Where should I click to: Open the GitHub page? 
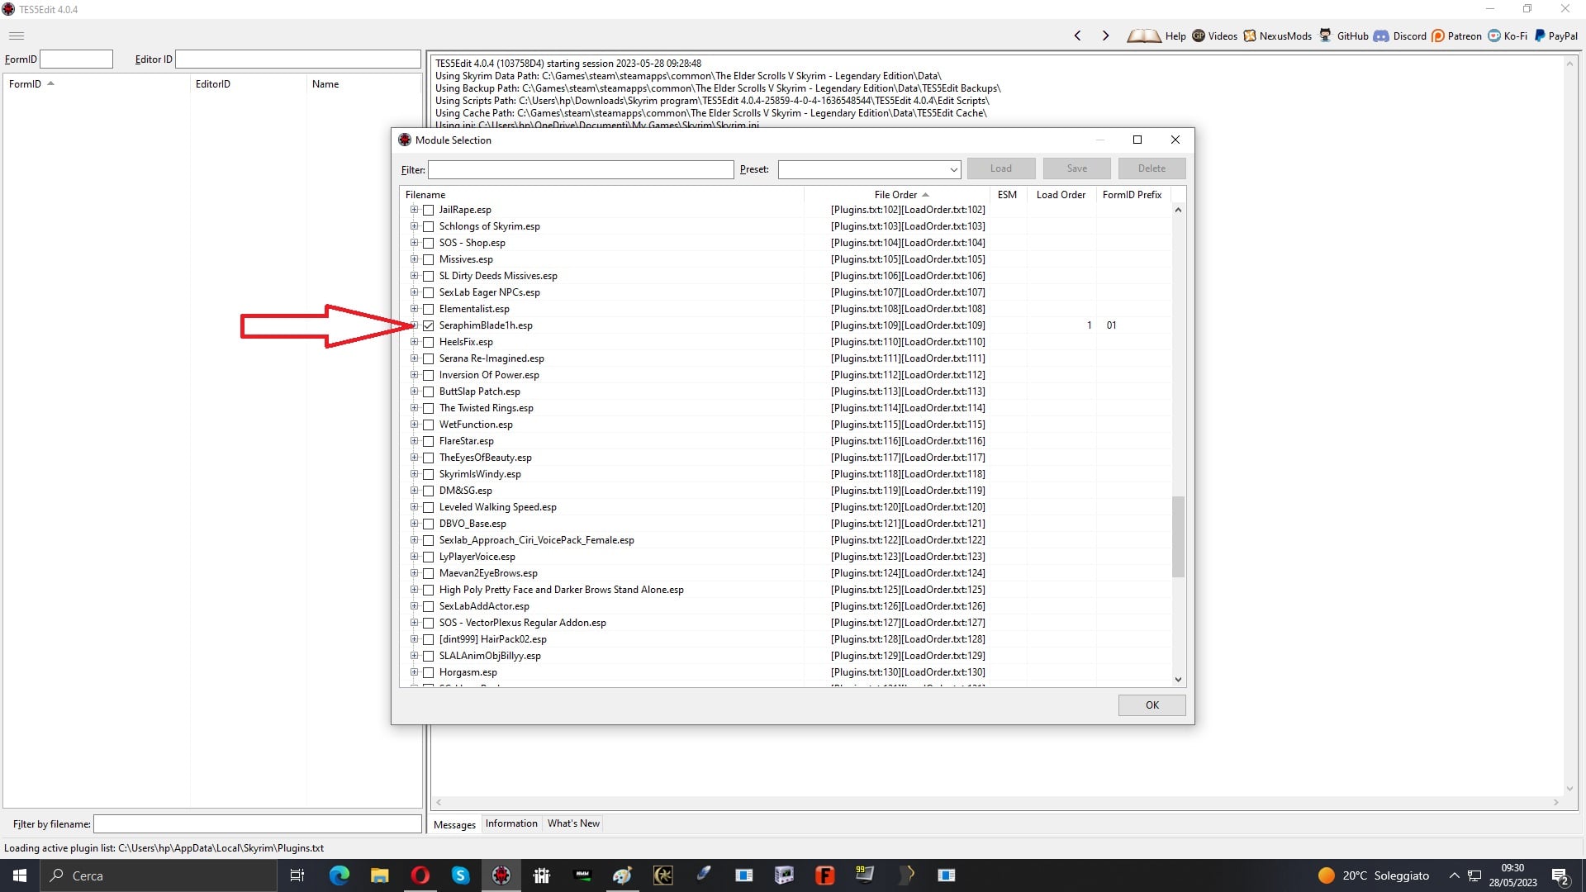(1343, 36)
